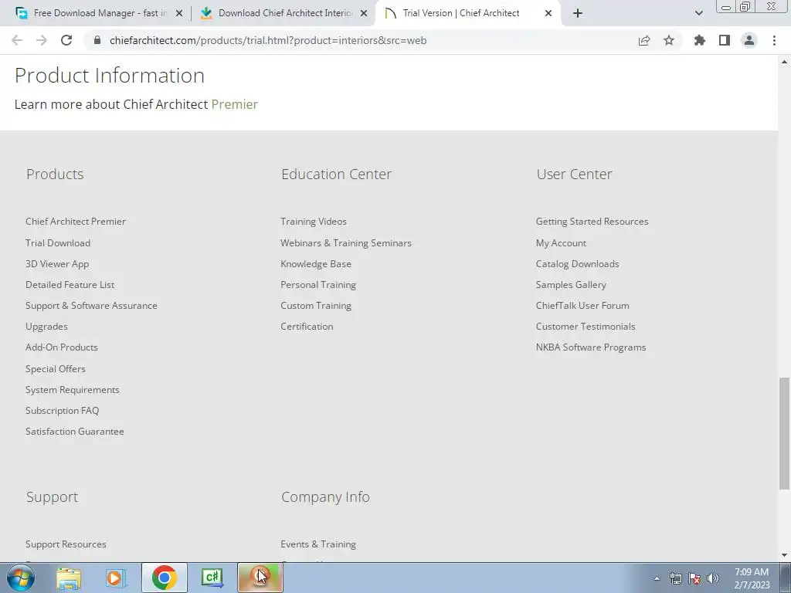This screenshot has width=791, height=593.
Task: Click the Action Center flag icon
Action: click(x=694, y=578)
